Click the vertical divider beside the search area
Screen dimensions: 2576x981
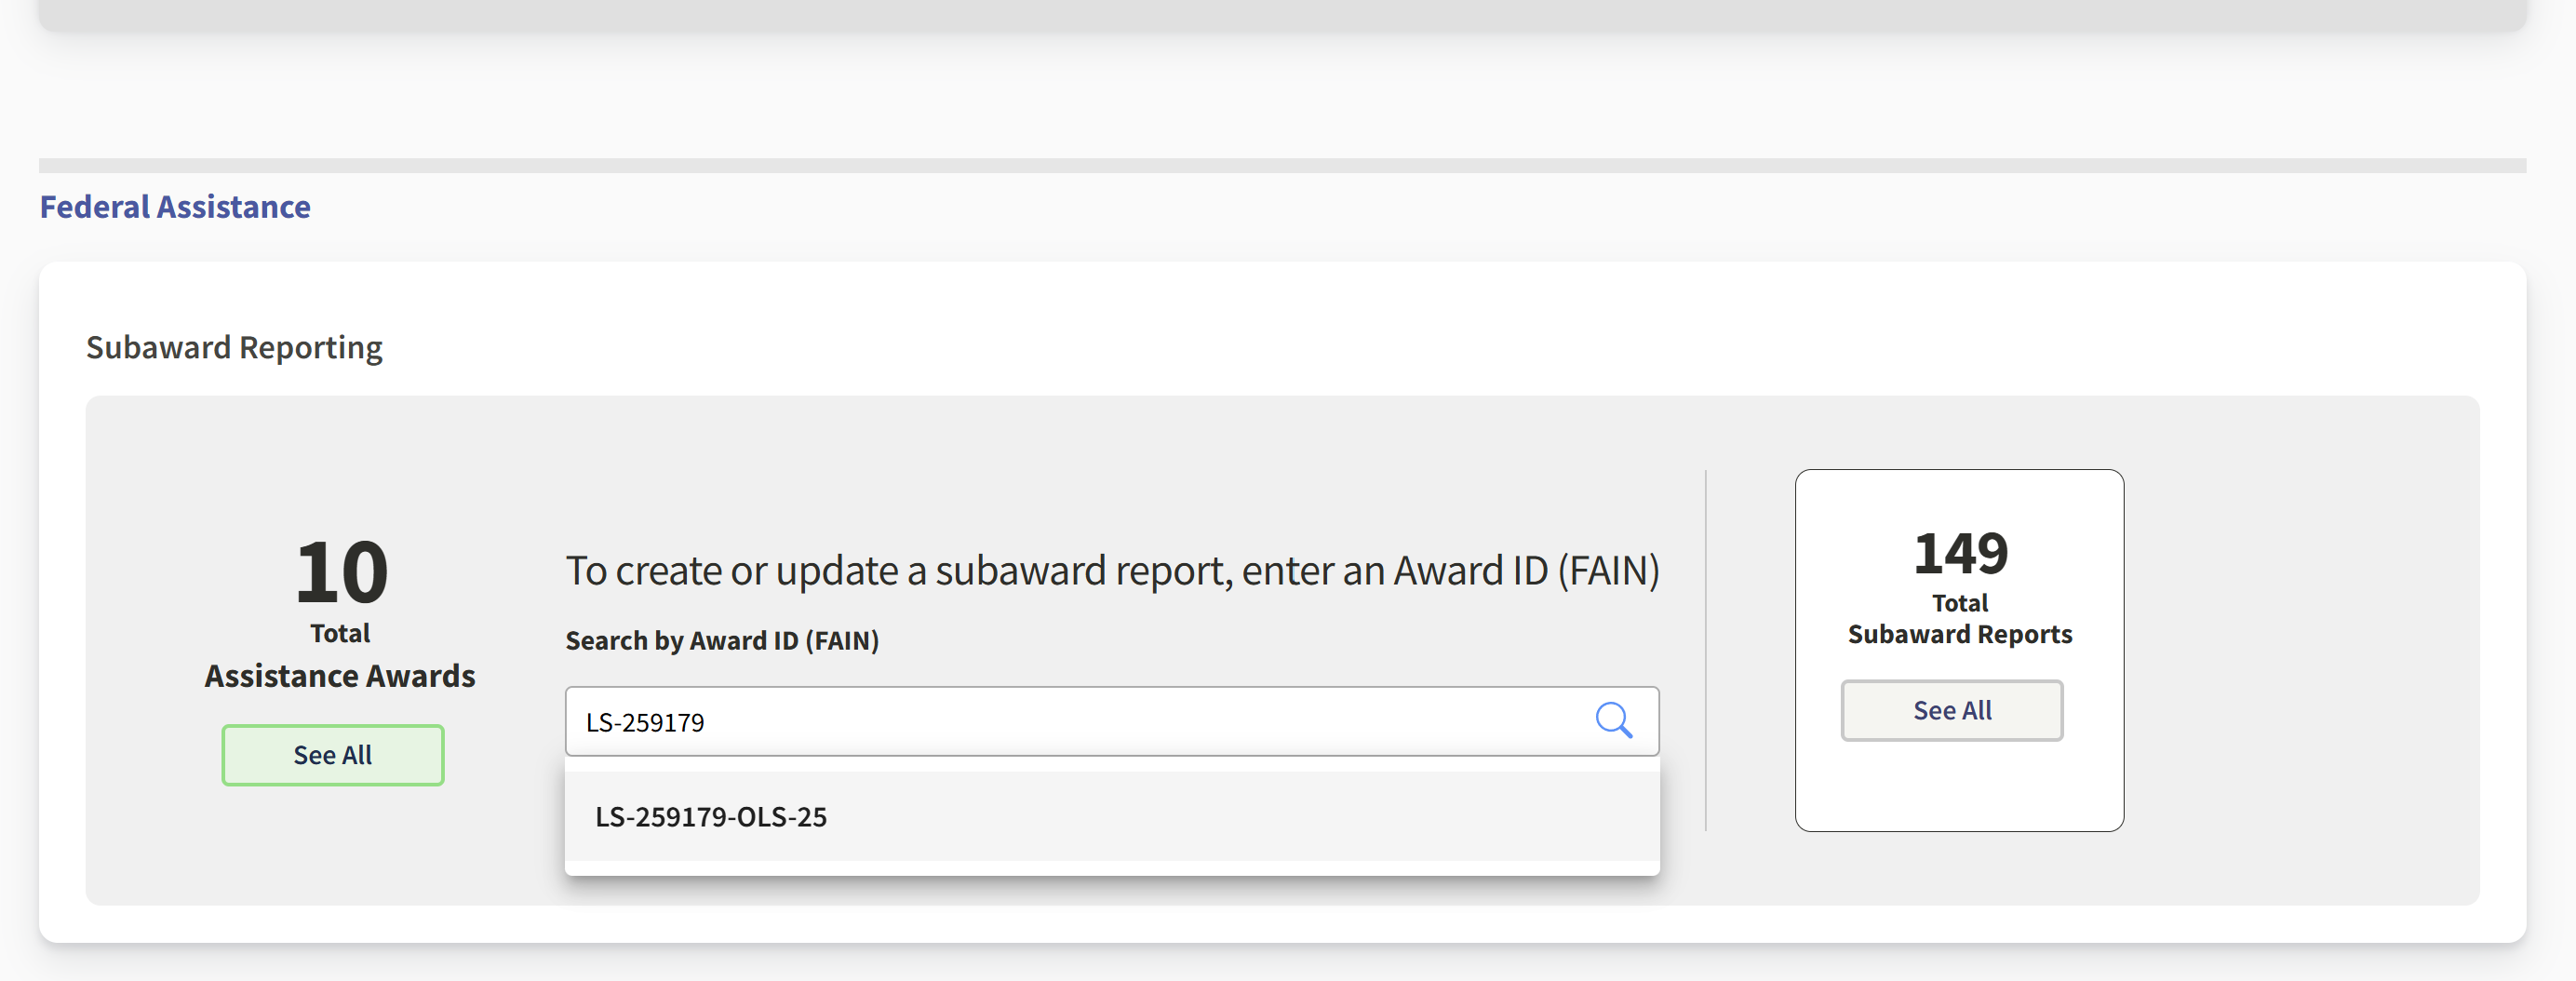(1705, 650)
